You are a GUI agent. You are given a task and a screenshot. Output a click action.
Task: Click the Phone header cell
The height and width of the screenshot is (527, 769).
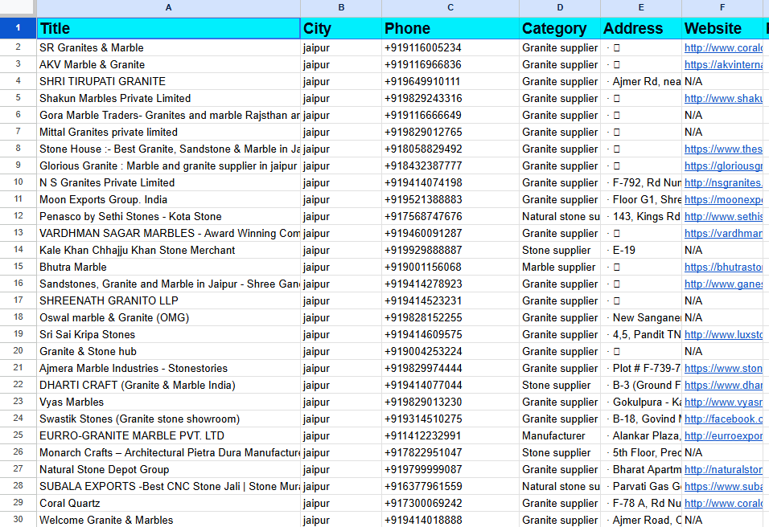(x=450, y=28)
